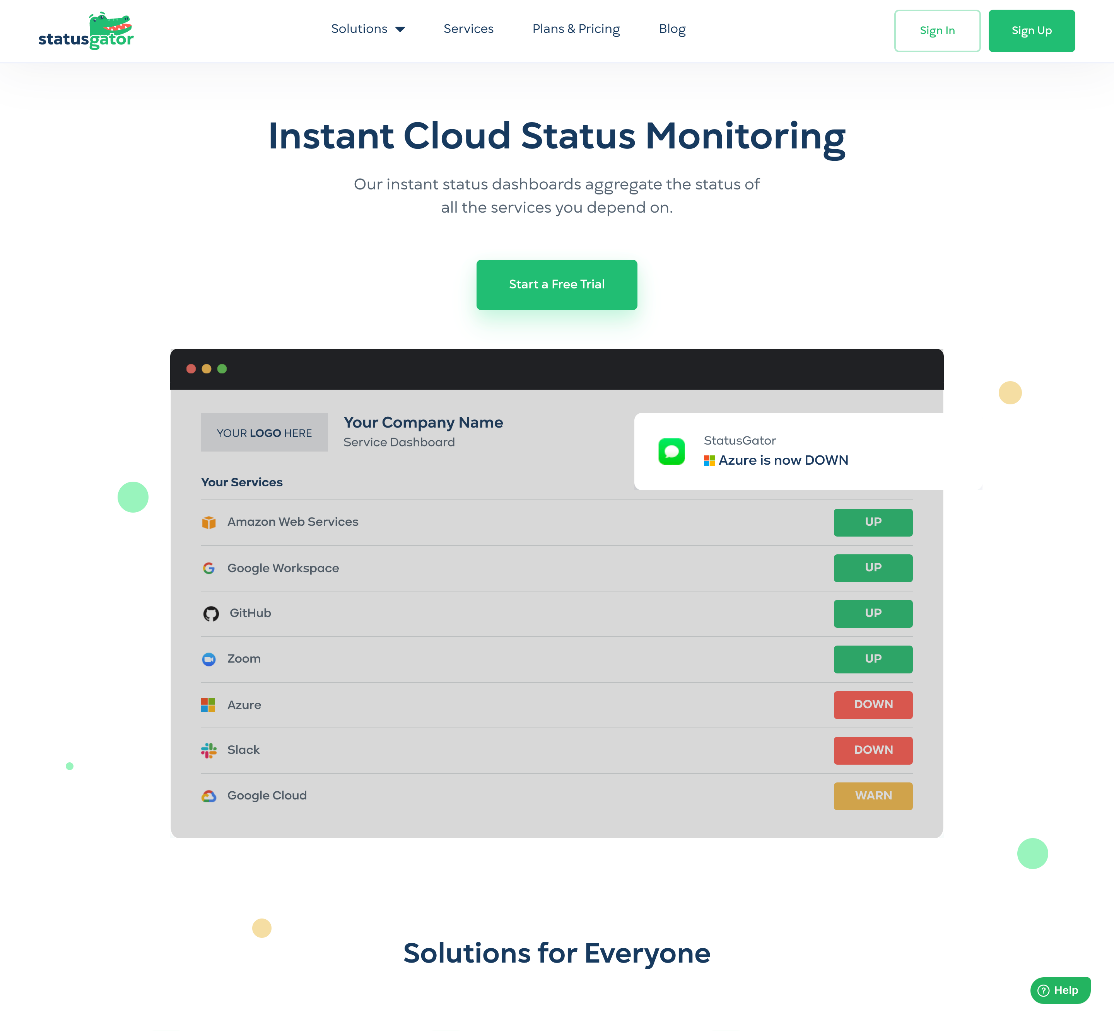Expand the Solutions dropdown arrow
The image size is (1114, 1031).
pos(400,29)
